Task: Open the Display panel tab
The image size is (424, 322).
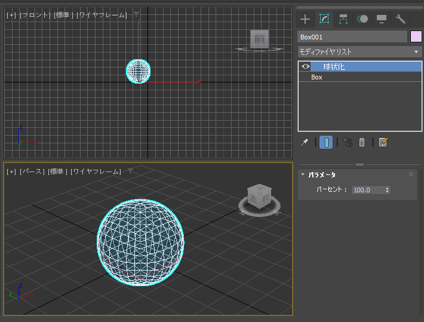Action: click(x=381, y=19)
